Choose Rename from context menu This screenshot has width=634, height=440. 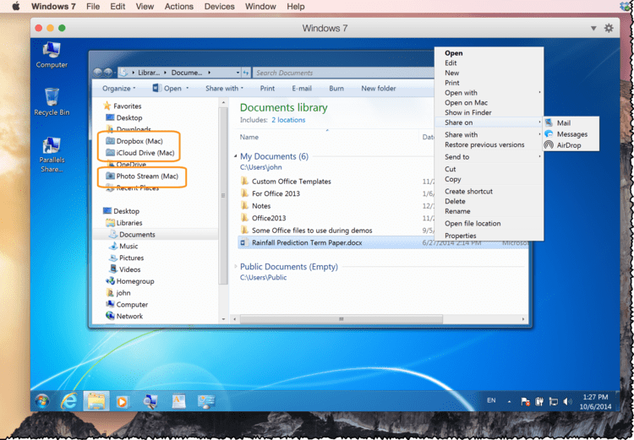489,211
